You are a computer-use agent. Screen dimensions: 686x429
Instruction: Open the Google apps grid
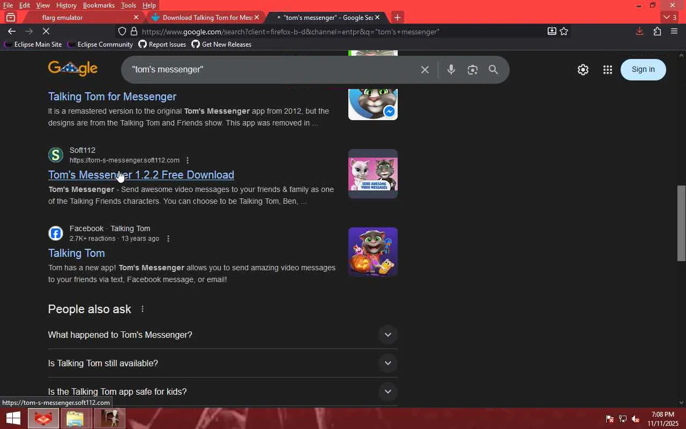(607, 70)
